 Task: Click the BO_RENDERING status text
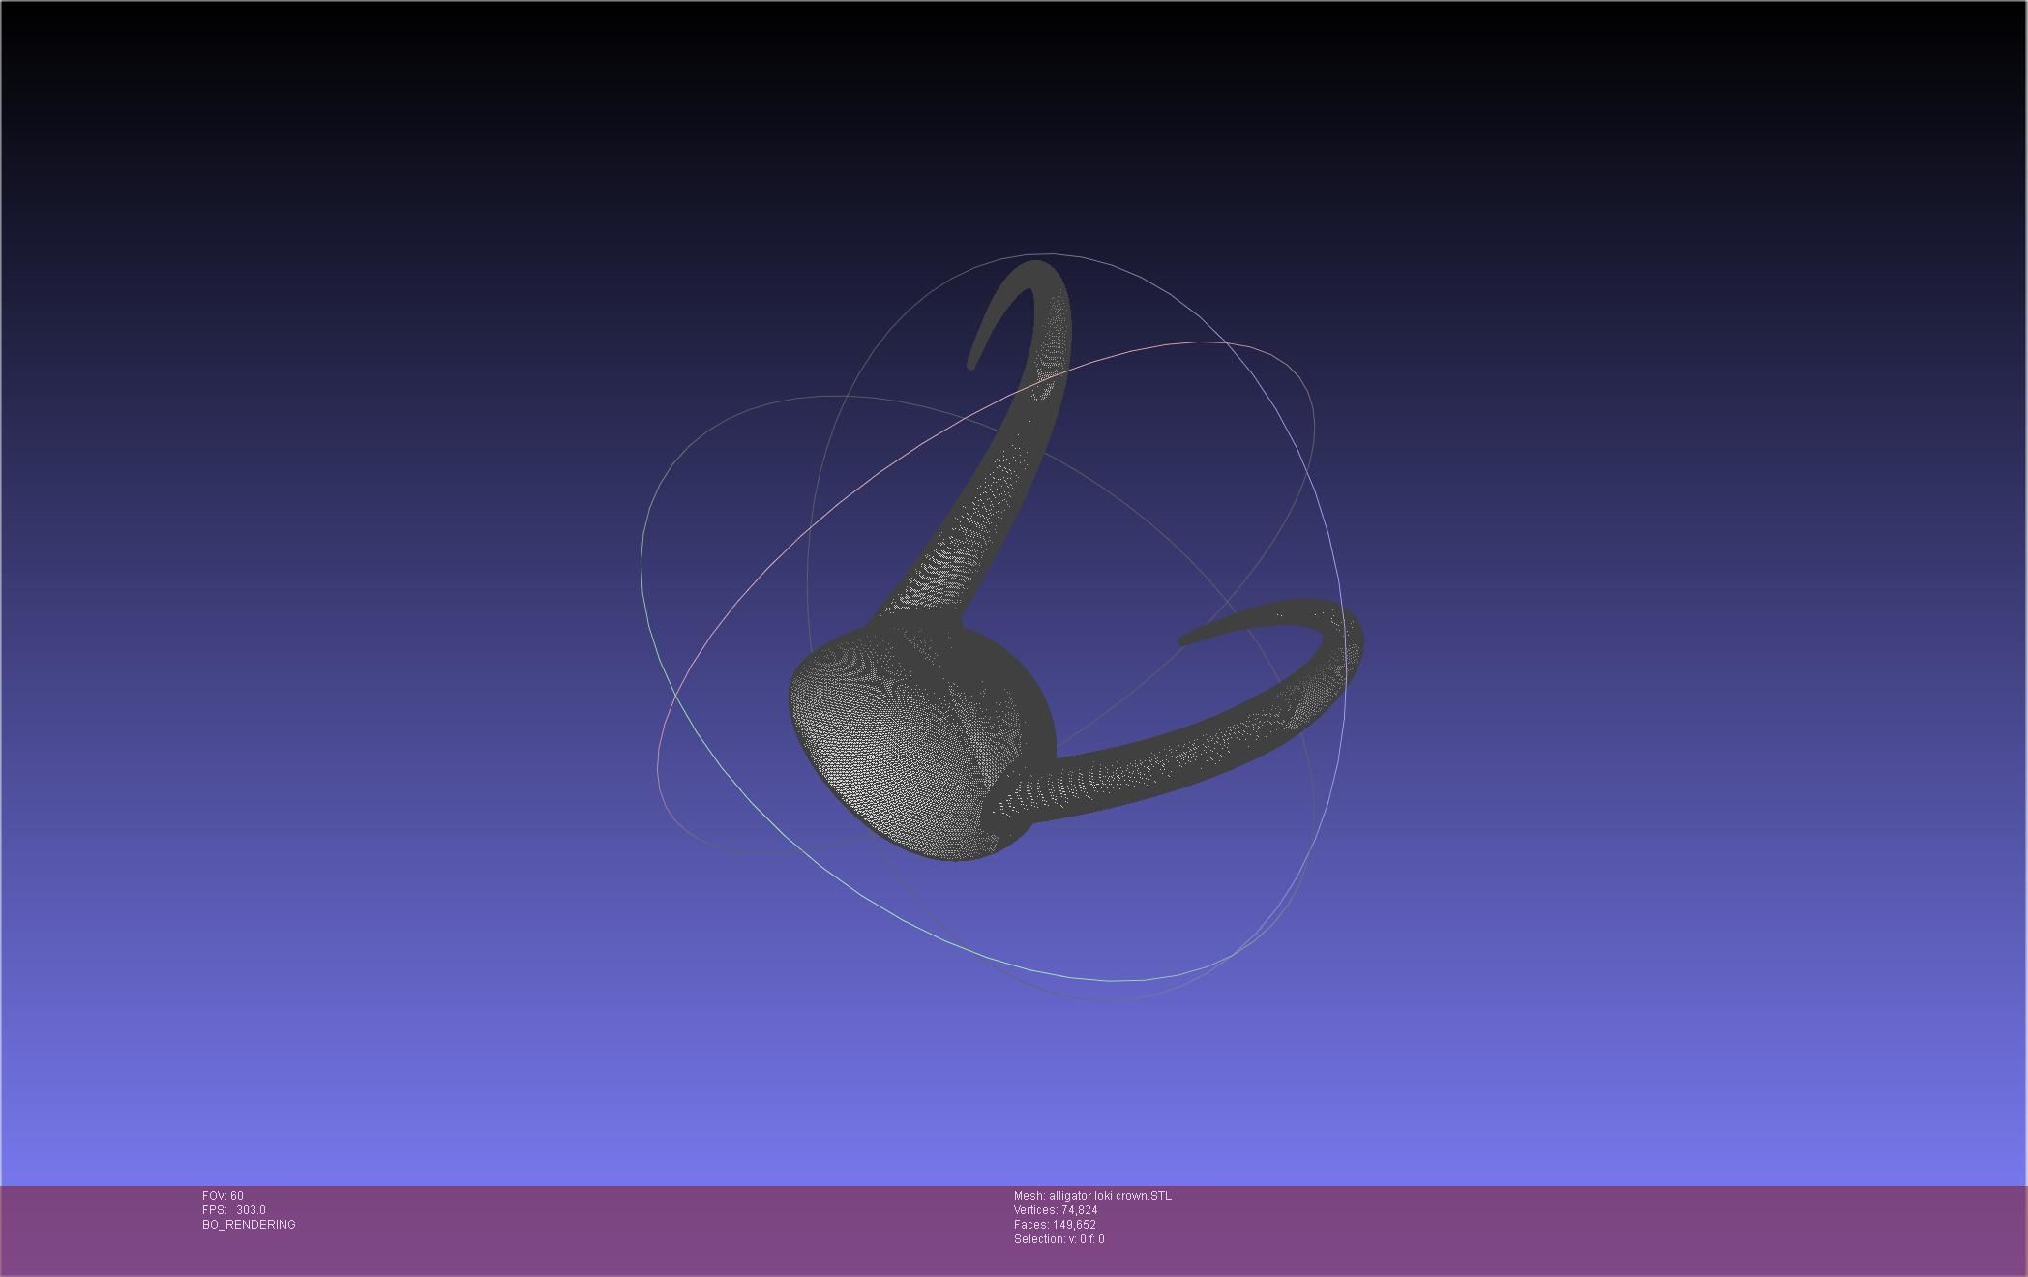pos(249,1225)
